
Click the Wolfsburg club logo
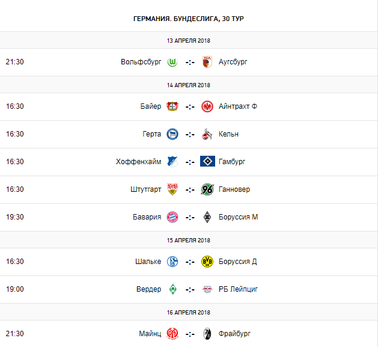click(x=172, y=63)
